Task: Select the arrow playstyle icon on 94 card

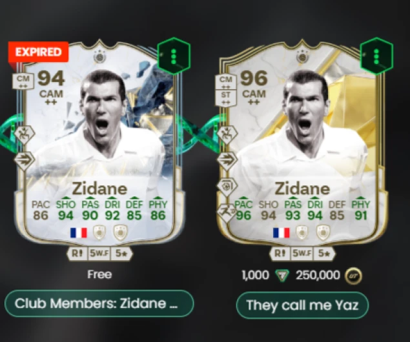Action: click(24, 159)
